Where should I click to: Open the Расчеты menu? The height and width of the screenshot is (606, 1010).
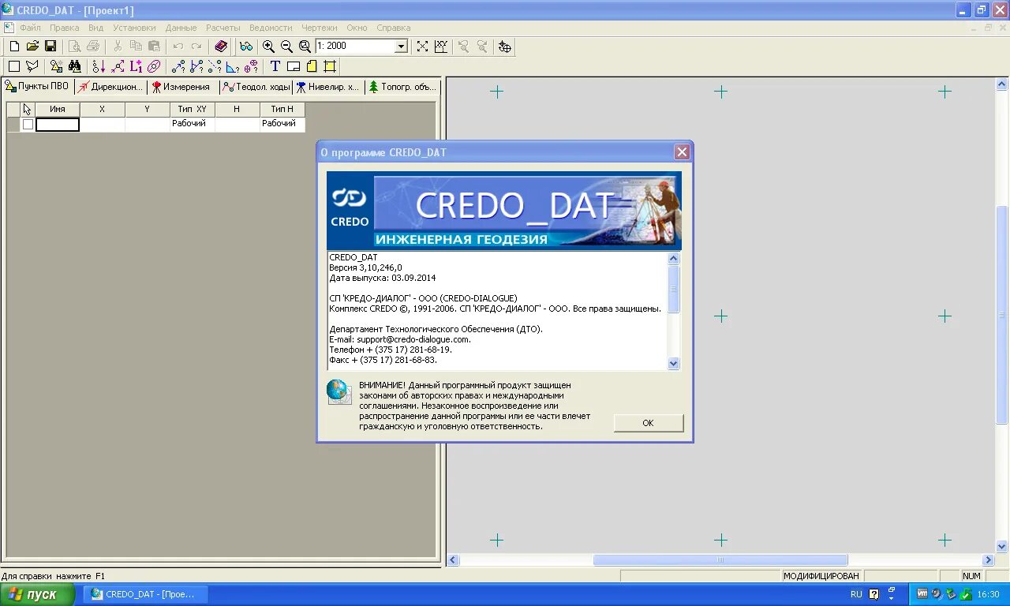pyautogui.click(x=223, y=28)
